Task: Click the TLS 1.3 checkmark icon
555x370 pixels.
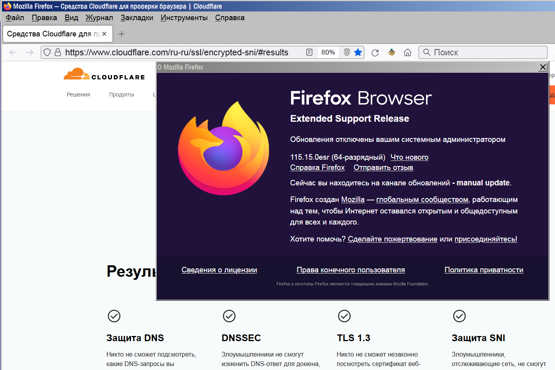Action: tap(344, 316)
